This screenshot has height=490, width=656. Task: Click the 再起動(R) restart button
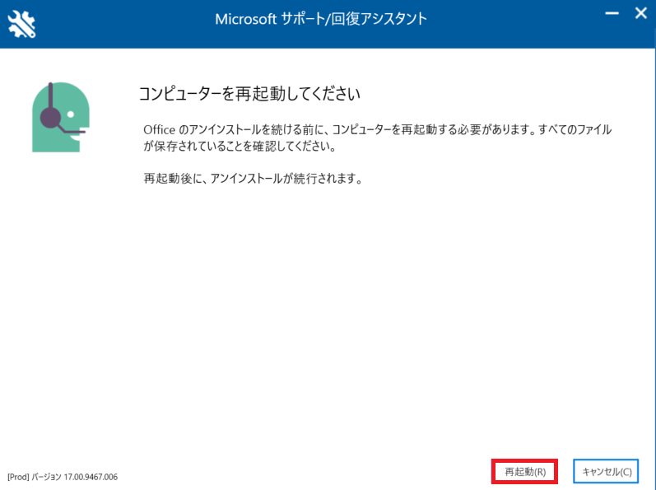click(524, 472)
